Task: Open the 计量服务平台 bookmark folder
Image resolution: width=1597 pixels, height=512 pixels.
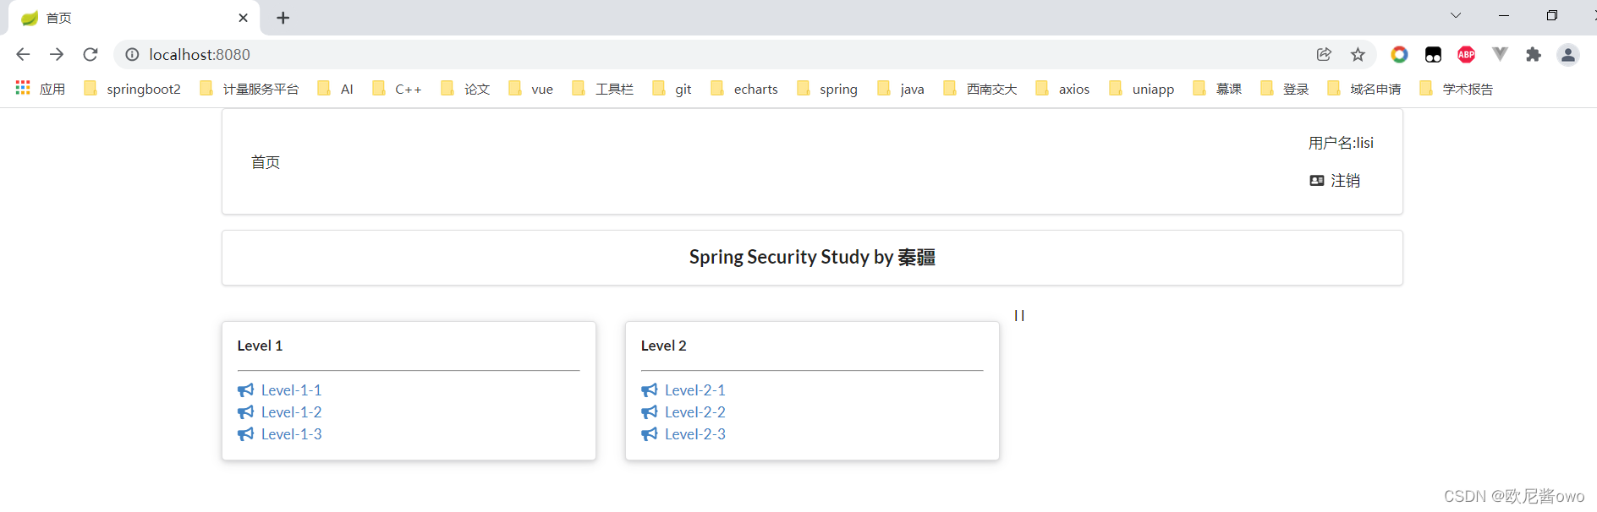Action: pos(249,89)
